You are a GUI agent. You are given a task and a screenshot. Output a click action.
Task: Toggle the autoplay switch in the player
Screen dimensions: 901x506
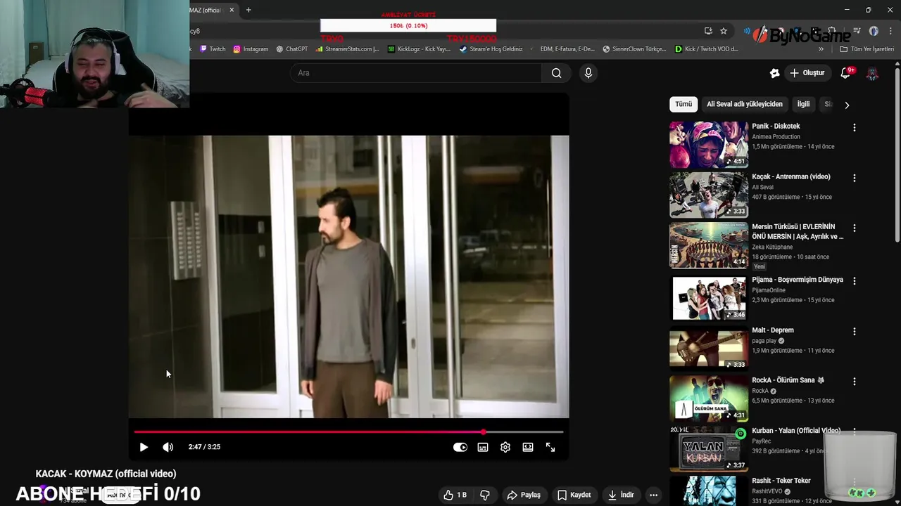(x=460, y=447)
